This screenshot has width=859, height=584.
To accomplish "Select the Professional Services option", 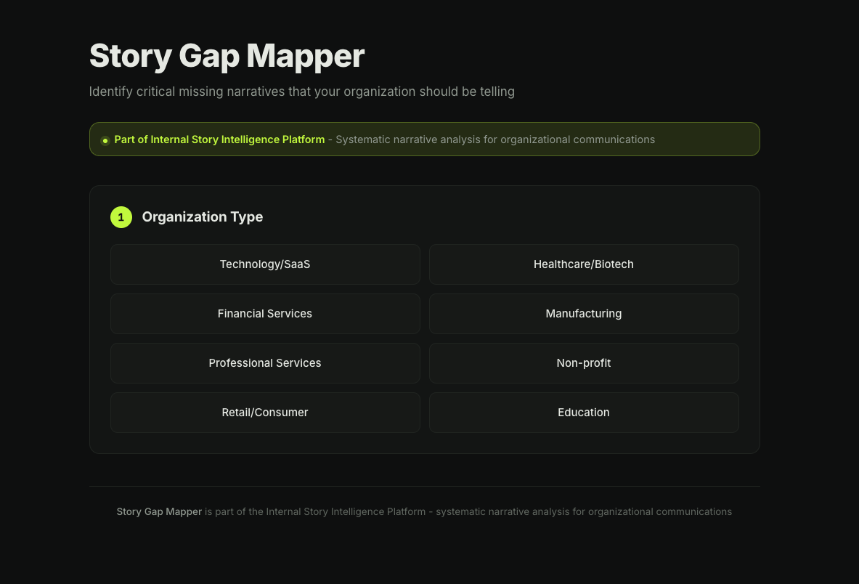I will 265,362.
